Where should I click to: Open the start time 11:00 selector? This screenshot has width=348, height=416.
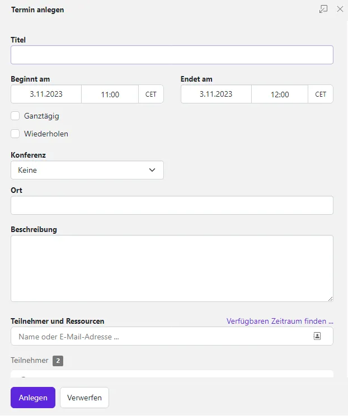(x=110, y=94)
